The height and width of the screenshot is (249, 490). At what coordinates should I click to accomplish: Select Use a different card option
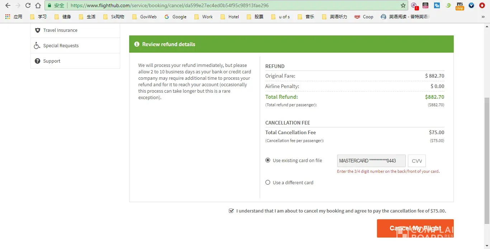pyautogui.click(x=268, y=182)
